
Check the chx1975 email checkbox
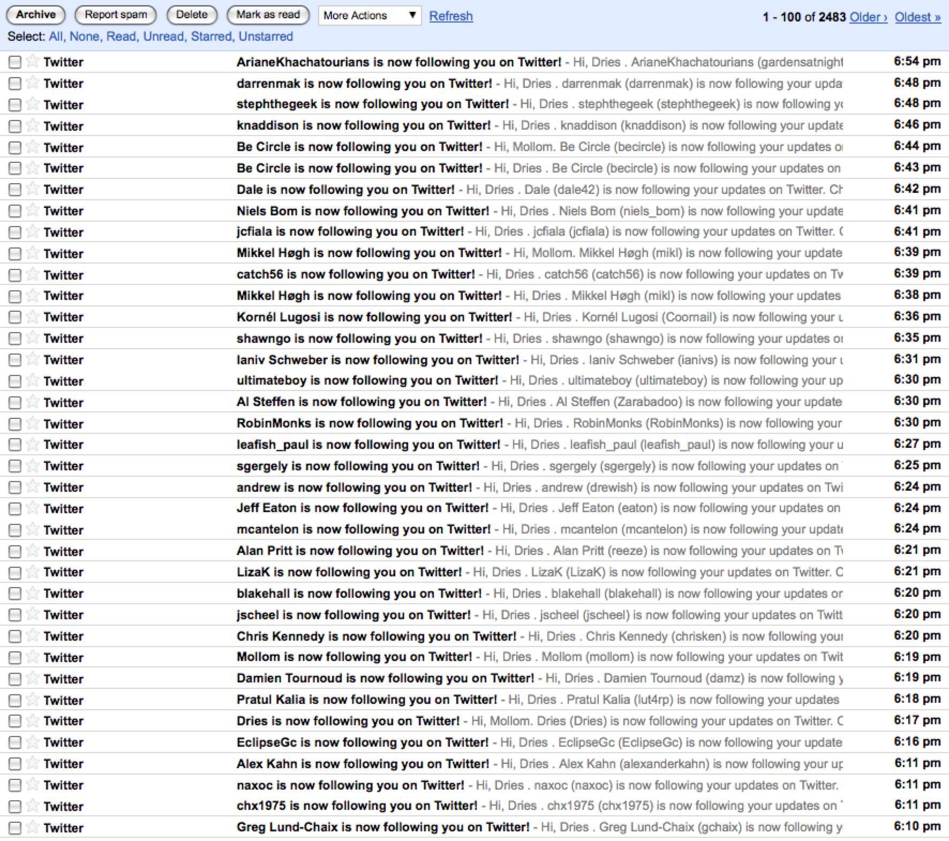[x=15, y=807]
